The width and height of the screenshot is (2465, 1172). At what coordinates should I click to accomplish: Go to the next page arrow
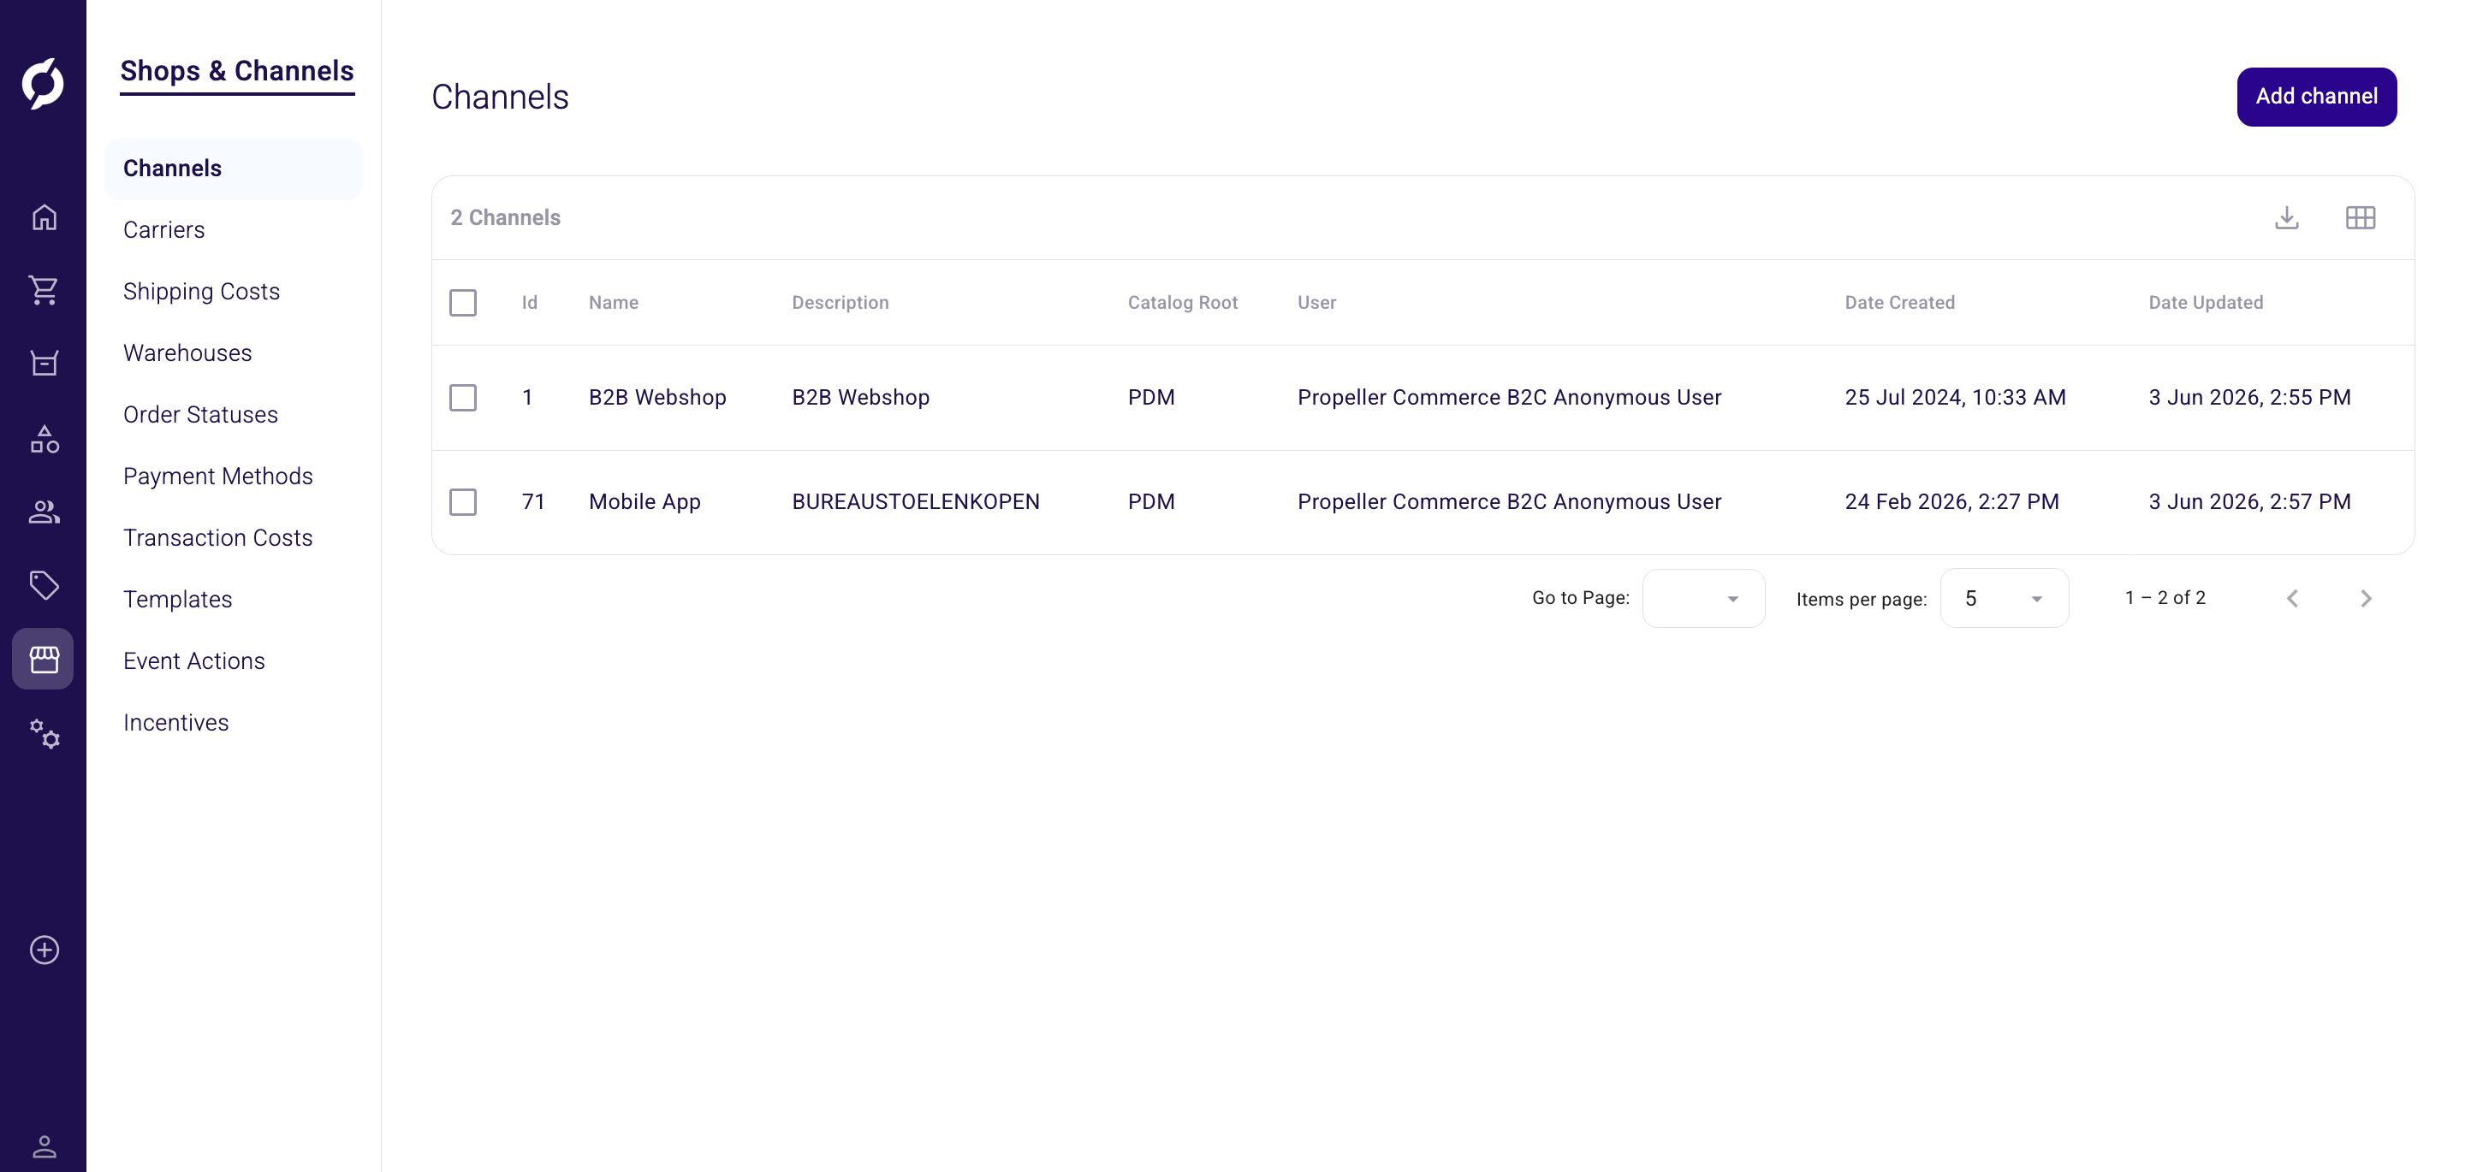click(x=2366, y=599)
